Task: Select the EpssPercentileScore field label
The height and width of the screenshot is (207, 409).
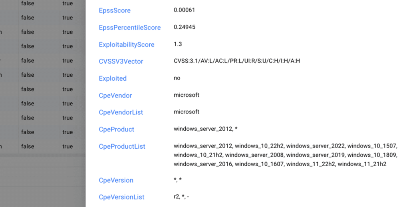Action: [x=130, y=28]
